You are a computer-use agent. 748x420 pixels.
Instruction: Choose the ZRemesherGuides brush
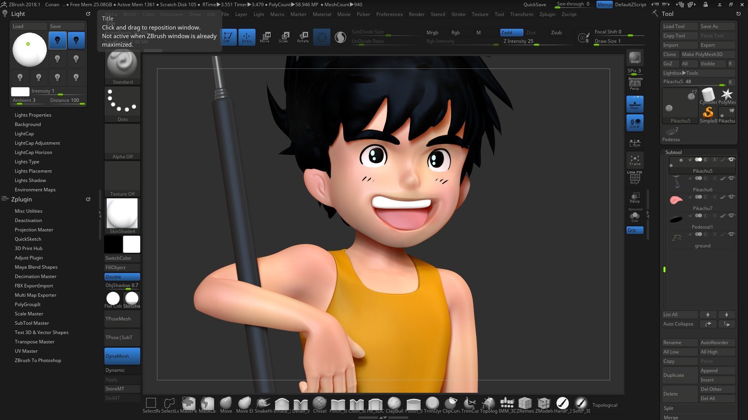coord(525,405)
